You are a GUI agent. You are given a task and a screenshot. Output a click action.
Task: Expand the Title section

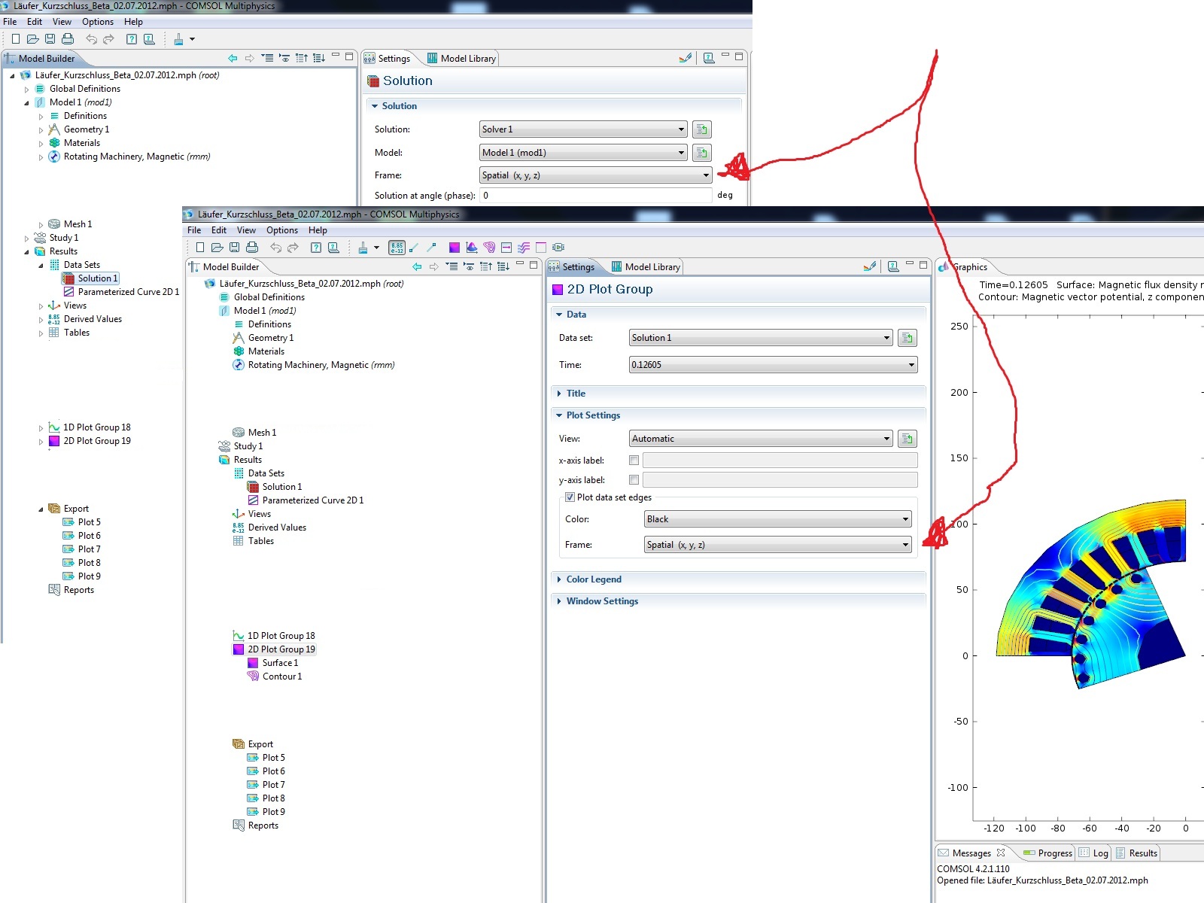pyautogui.click(x=576, y=394)
